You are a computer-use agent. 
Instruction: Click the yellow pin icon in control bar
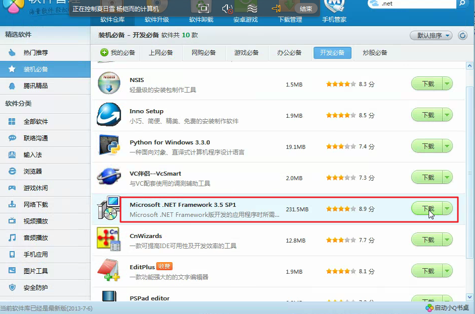[x=276, y=9]
